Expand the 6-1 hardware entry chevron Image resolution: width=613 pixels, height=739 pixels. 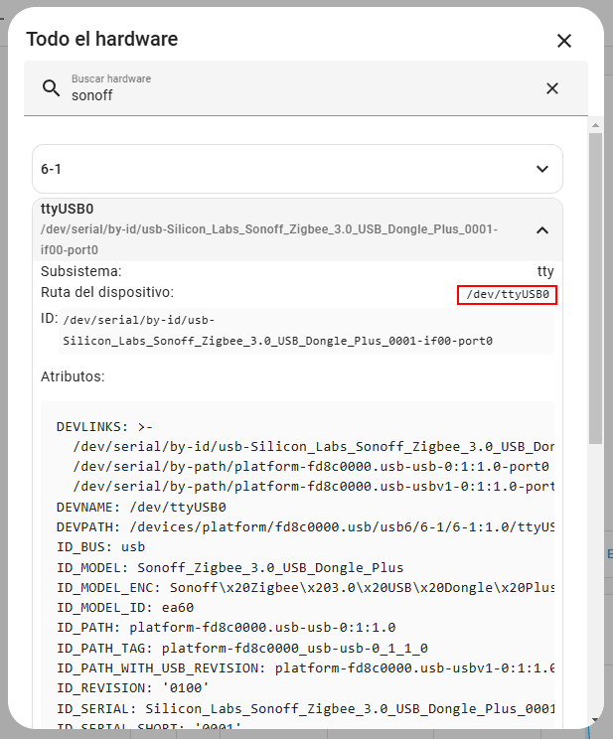pos(542,169)
